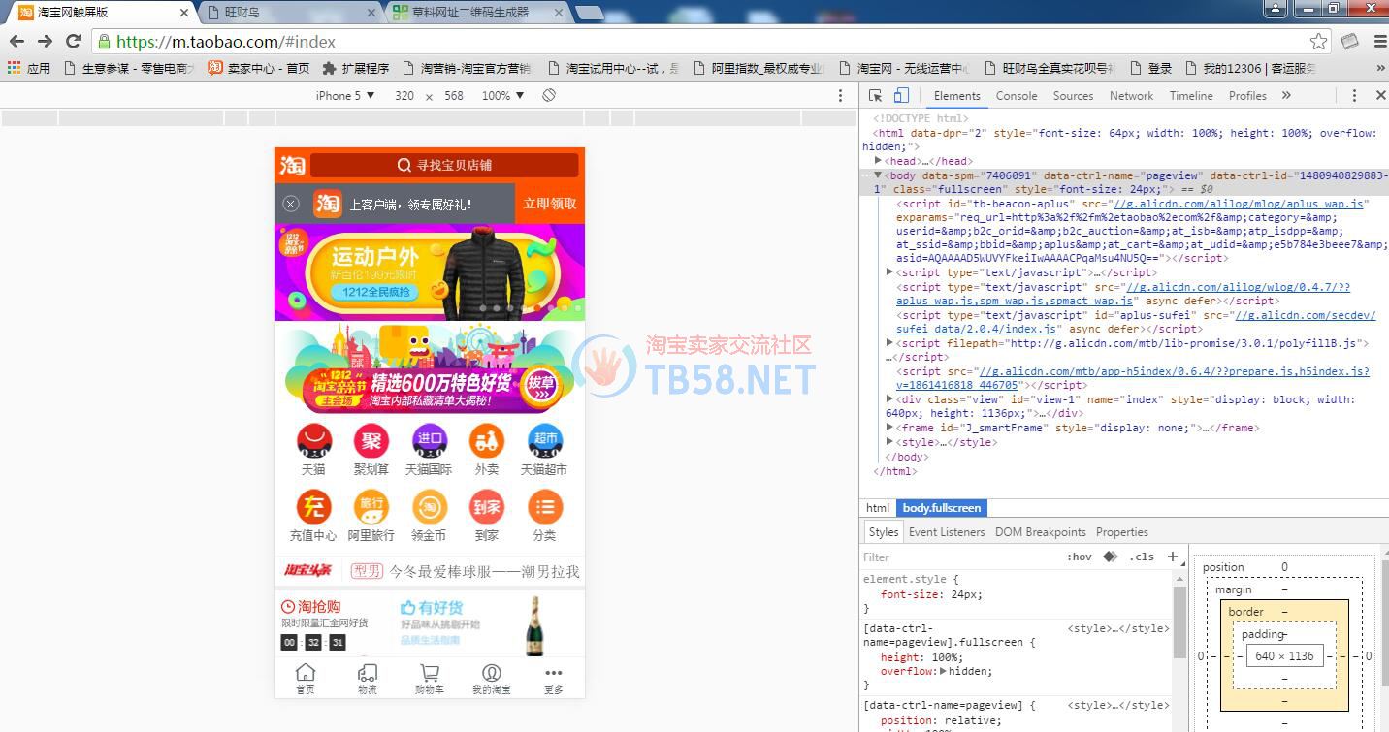Open DevTools customize menu (three dots)
1389x732 pixels.
pyautogui.click(x=1354, y=95)
